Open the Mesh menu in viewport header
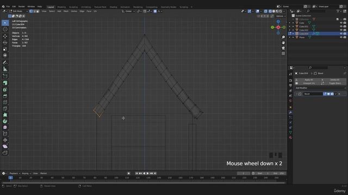 tap(66, 11)
